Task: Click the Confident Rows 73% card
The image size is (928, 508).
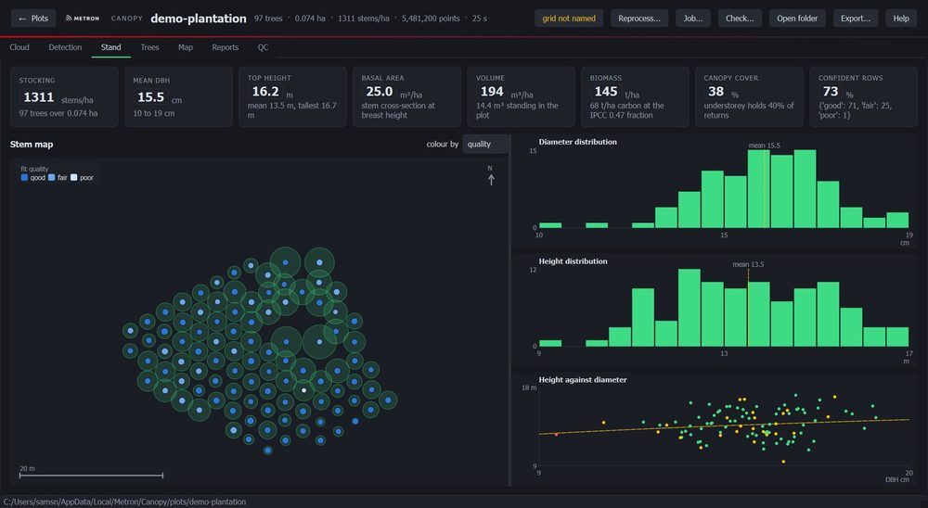Action: [x=863, y=96]
